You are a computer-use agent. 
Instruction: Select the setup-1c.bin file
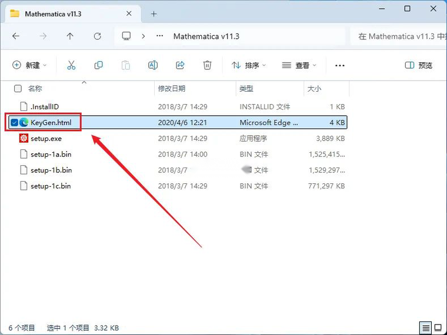pyautogui.click(x=51, y=186)
